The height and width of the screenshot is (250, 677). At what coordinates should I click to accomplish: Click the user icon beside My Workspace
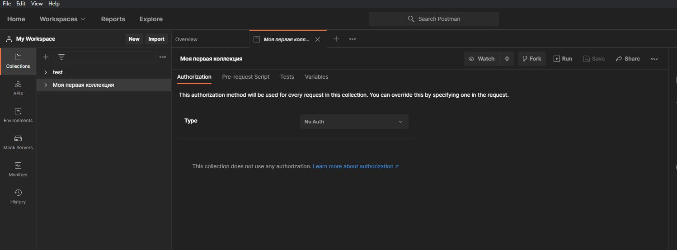point(9,39)
